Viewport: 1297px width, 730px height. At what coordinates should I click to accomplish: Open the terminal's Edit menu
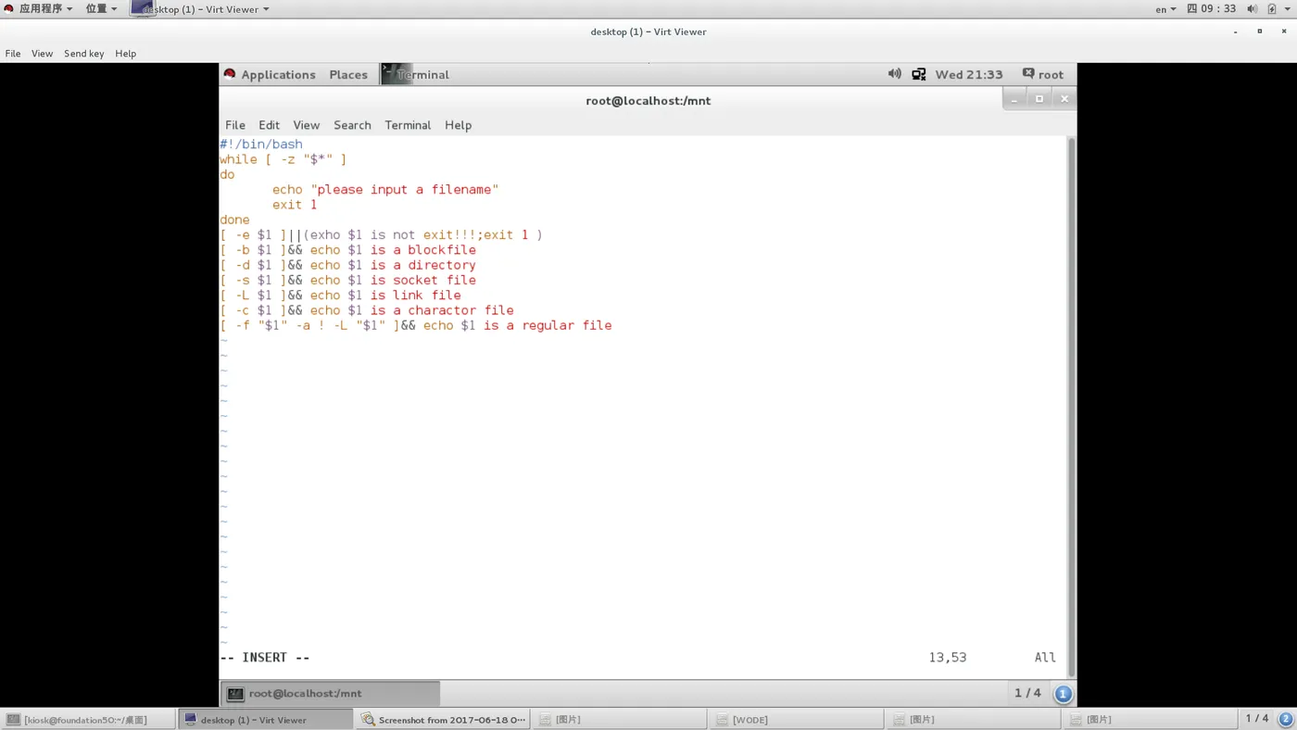[269, 125]
